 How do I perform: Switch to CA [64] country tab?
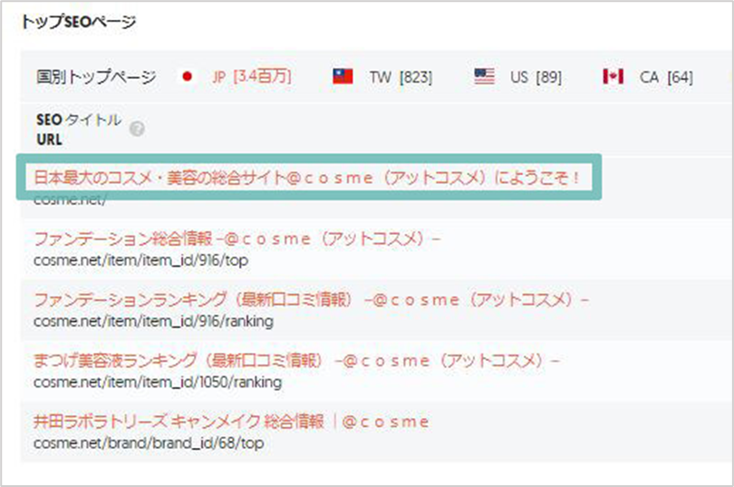click(x=666, y=77)
